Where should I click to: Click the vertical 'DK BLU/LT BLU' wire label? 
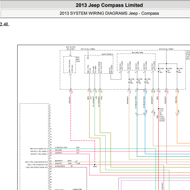coord(144,102)
